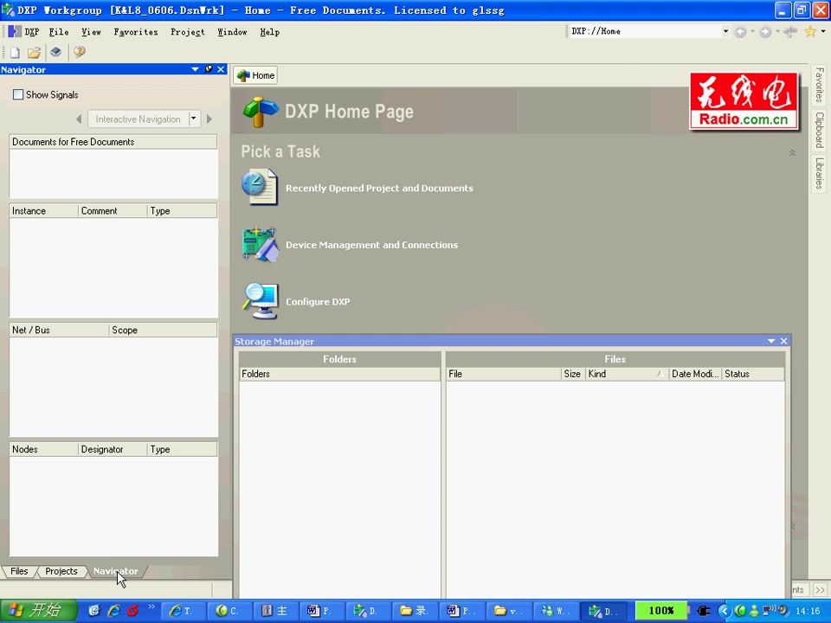831x623 pixels.
Task: Click inside the DXP://Home address field
Action: coord(644,31)
